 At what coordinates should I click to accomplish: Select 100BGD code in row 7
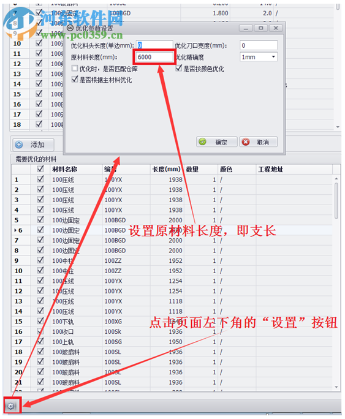[x=115, y=240]
